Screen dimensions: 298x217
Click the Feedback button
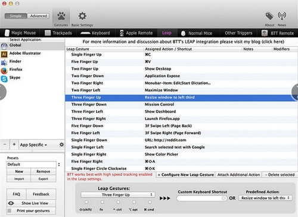tap(41, 194)
